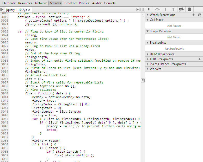Collapse the Breakpoints section

pyautogui.click(x=147, y=43)
